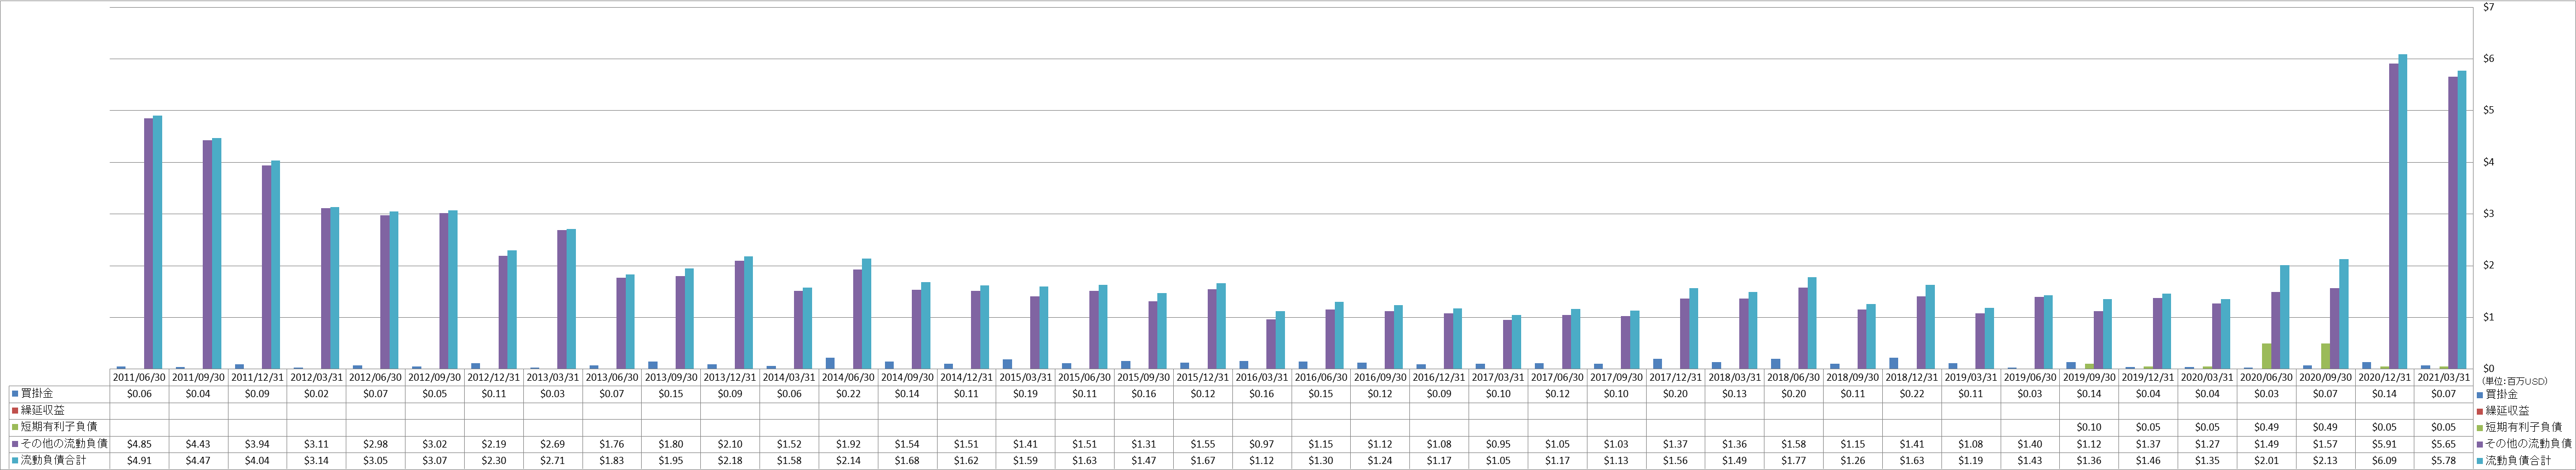Select その他の流動負債 row header on the left

coord(64,443)
